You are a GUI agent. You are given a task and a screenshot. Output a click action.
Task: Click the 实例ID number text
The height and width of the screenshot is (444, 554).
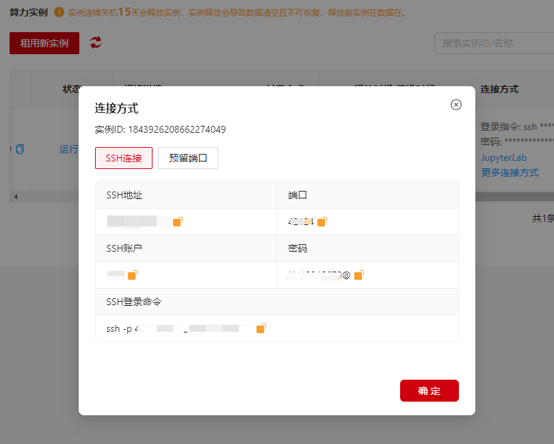[176, 129]
